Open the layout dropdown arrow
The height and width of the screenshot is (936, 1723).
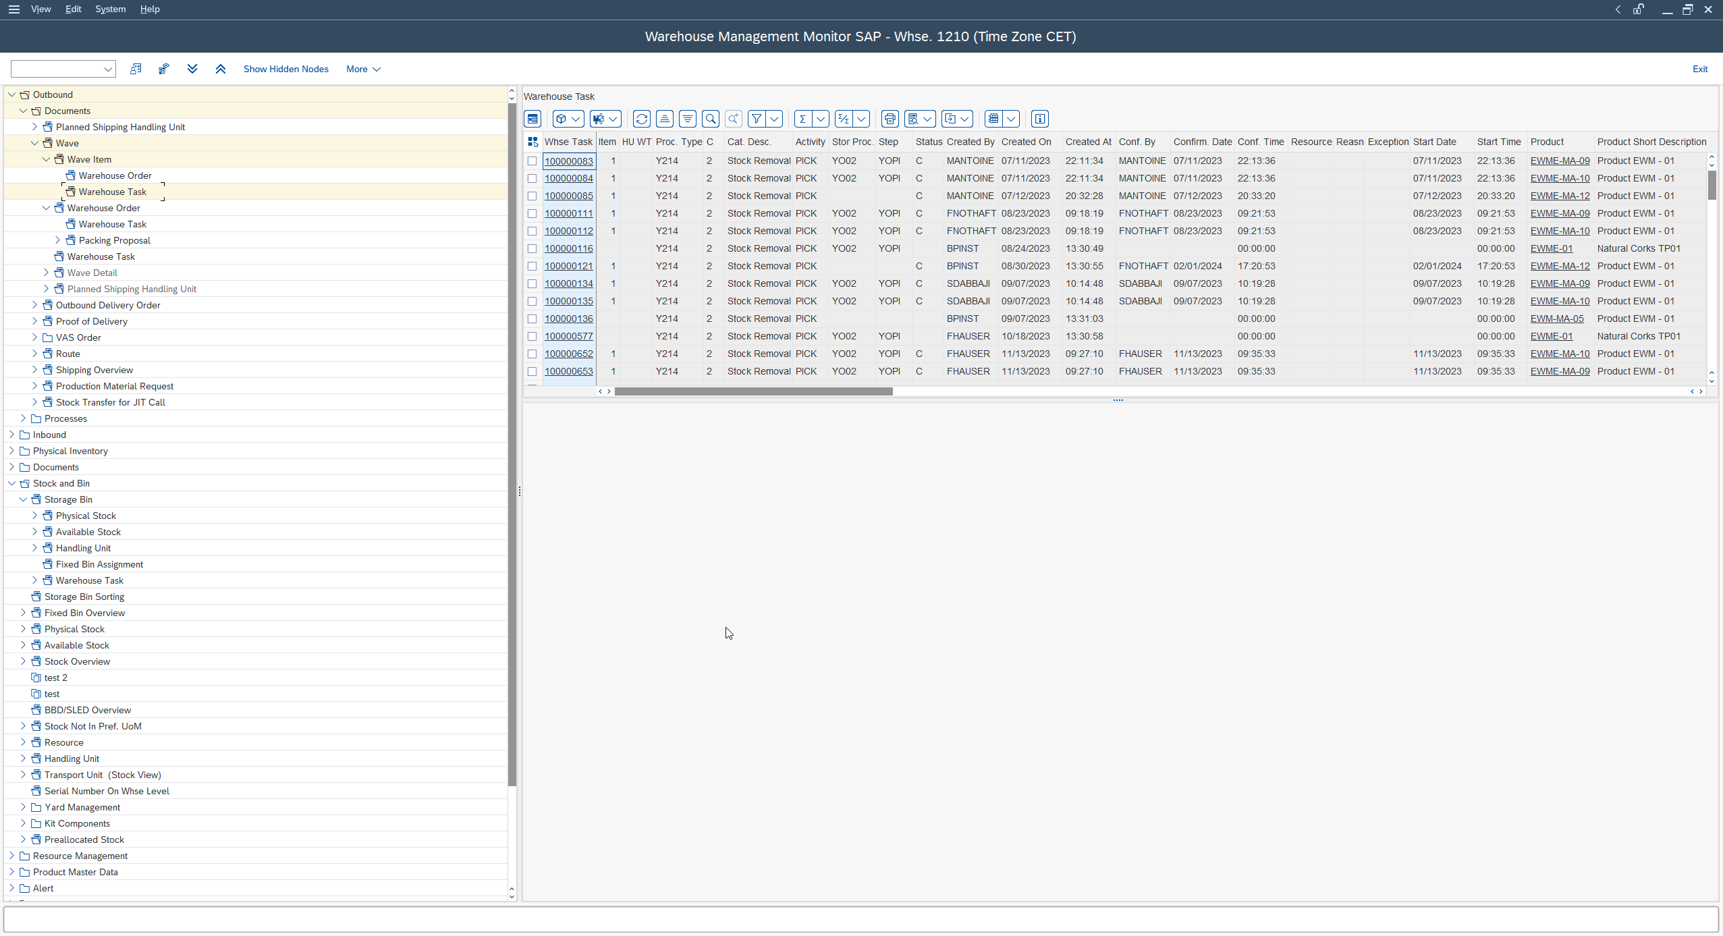1011,119
